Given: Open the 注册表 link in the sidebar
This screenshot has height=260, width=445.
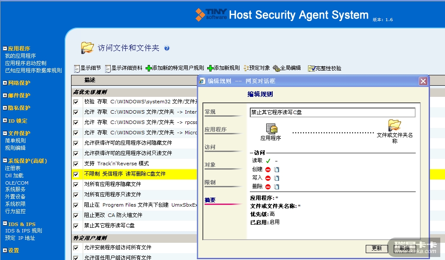Looking at the screenshot, I should pyautogui.click(x=12, y=168).
